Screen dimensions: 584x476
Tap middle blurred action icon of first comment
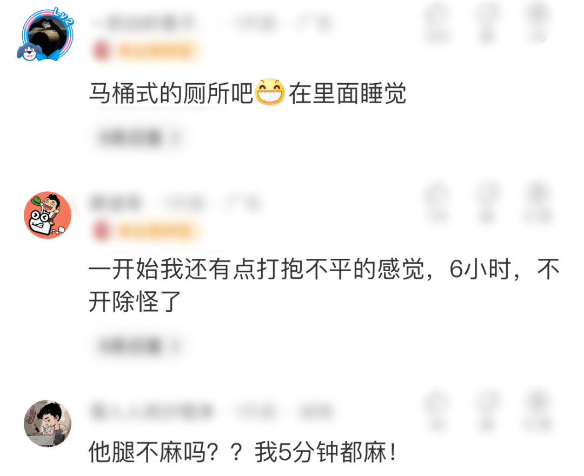[487, 22]
